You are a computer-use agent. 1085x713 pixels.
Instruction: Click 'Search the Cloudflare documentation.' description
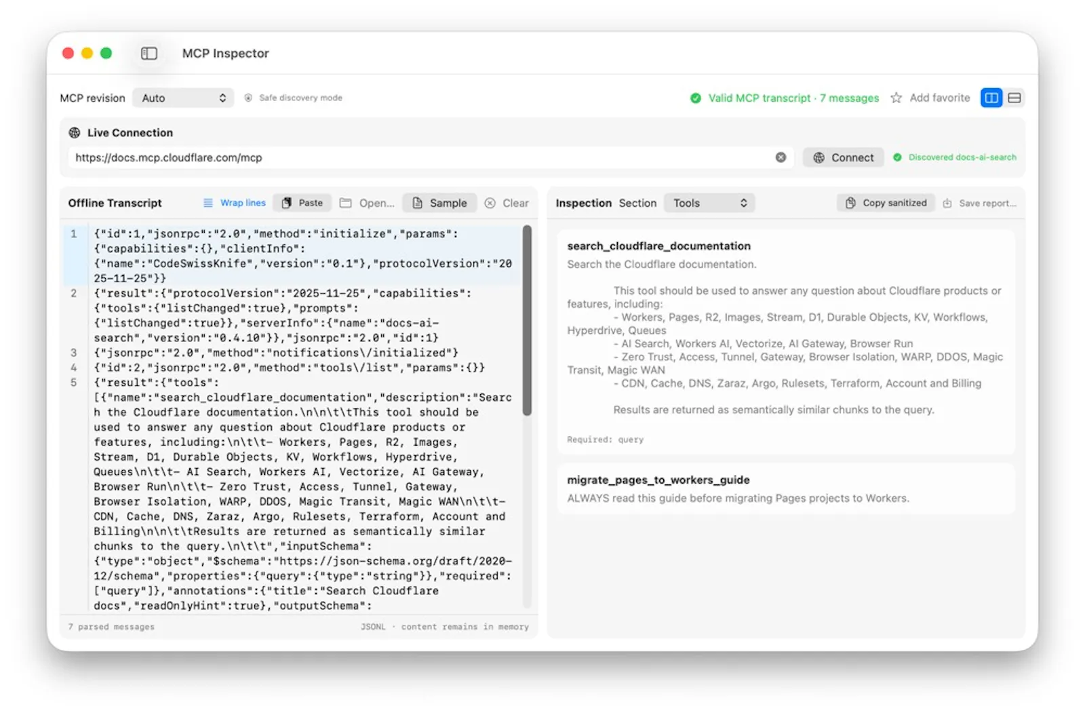click(x=661, y=265)
